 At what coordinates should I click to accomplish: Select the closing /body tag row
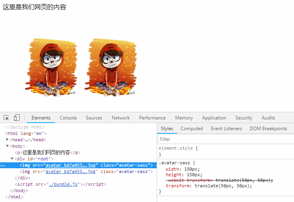coord(19,190)
